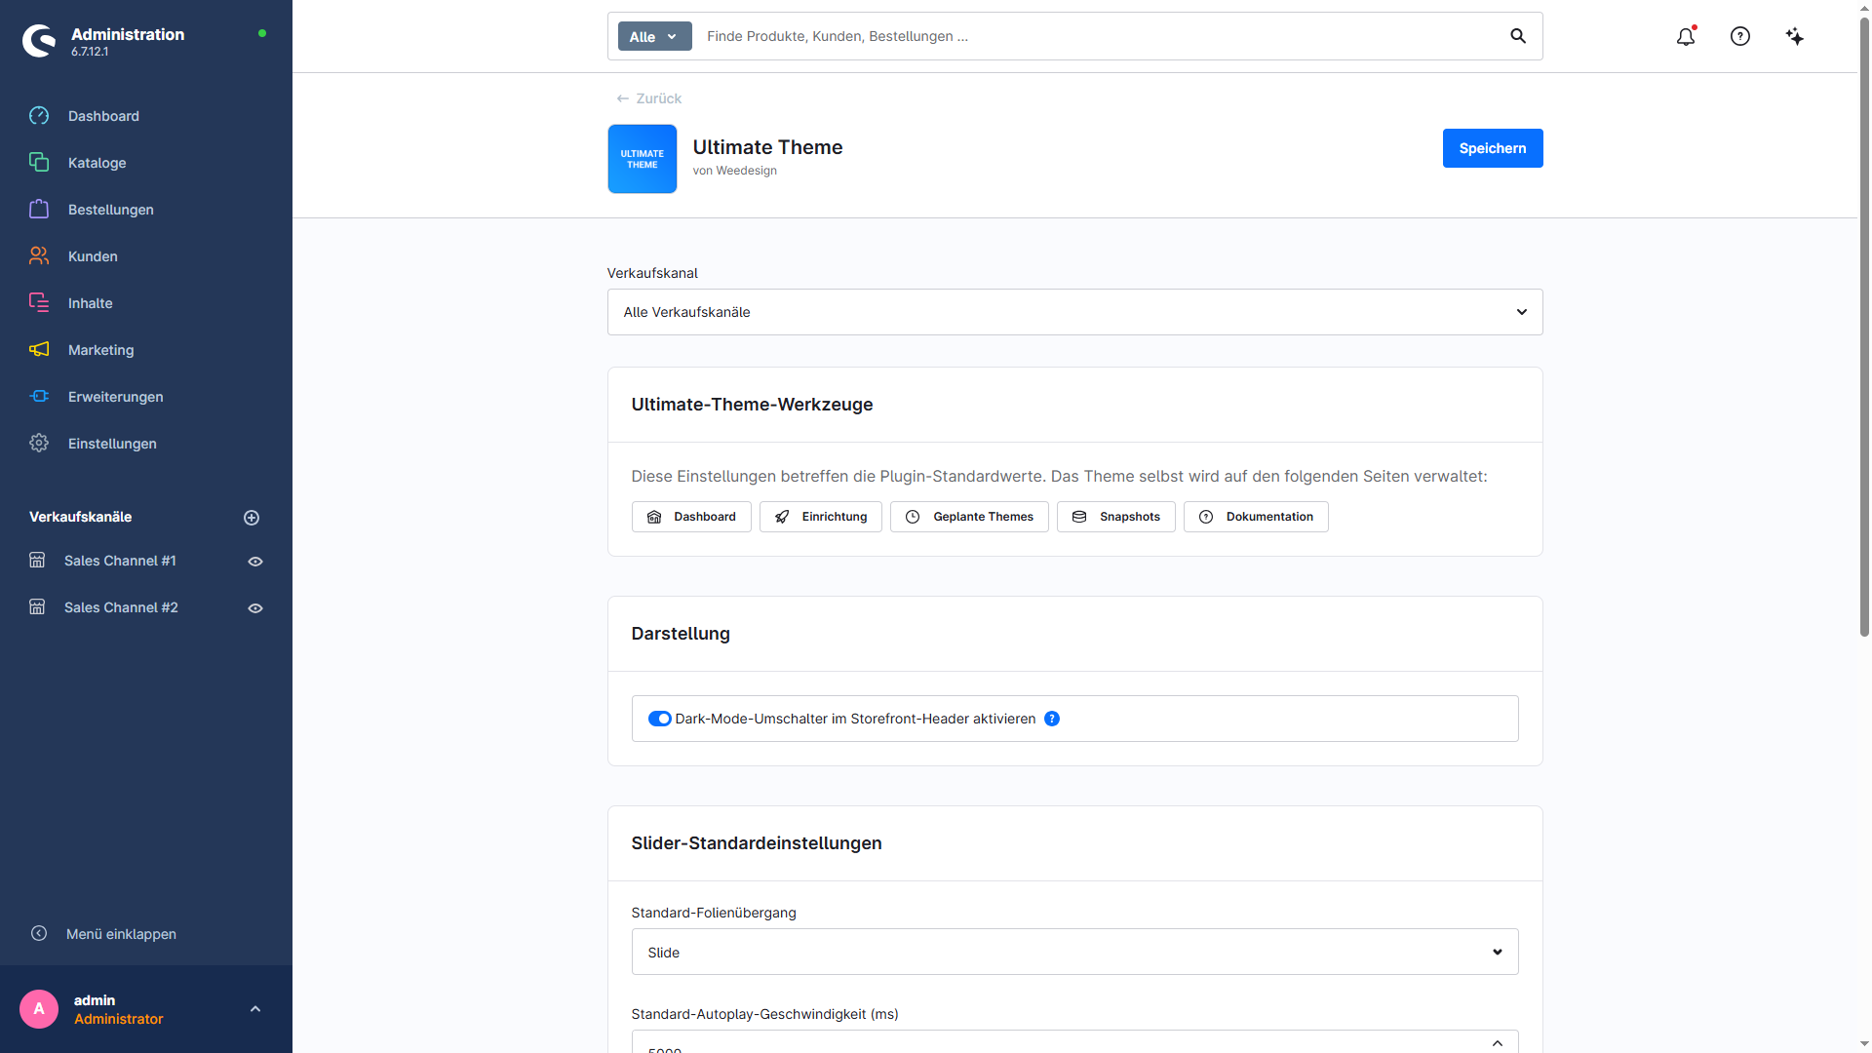Open Sales Channel #2 in sidebar
This screenshot has width=1872, height=1053.
click(x=121, y=607)
